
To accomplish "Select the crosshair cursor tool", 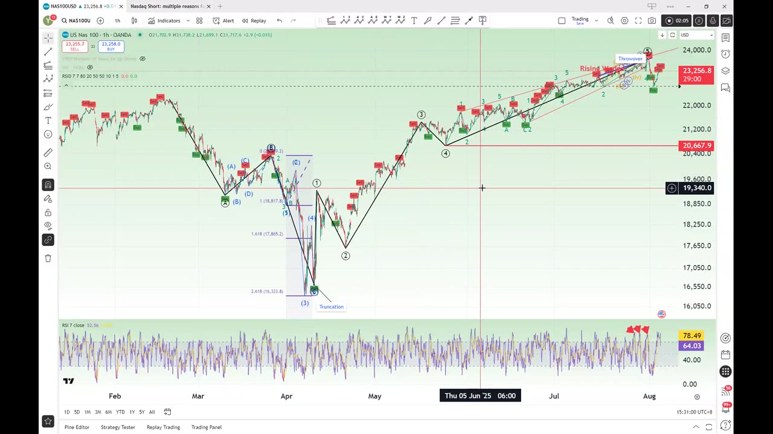I will click(x=48, y=38).
